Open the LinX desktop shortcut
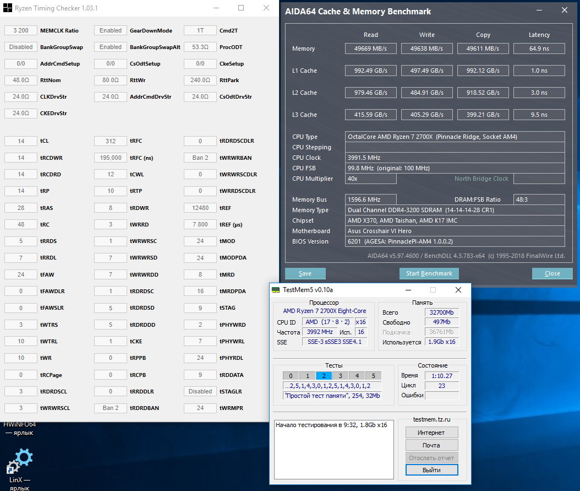 [22, 462]
